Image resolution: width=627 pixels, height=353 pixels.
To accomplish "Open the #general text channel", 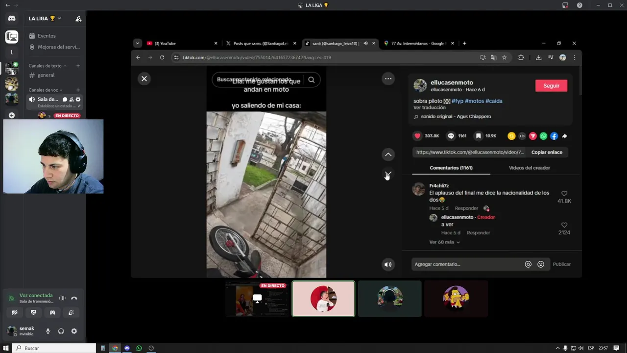I will [46, 75].
